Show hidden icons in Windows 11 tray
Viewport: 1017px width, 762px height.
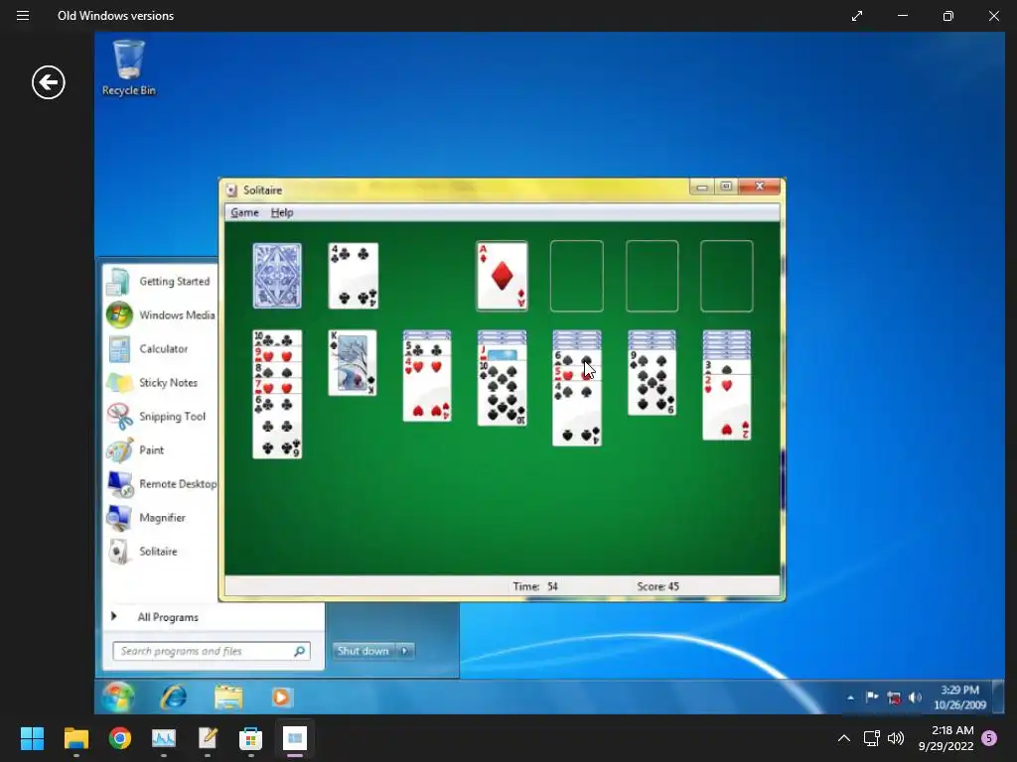[844, 738]
